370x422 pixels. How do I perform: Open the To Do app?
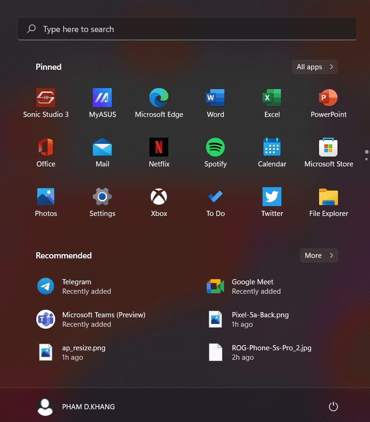point(215,202)
